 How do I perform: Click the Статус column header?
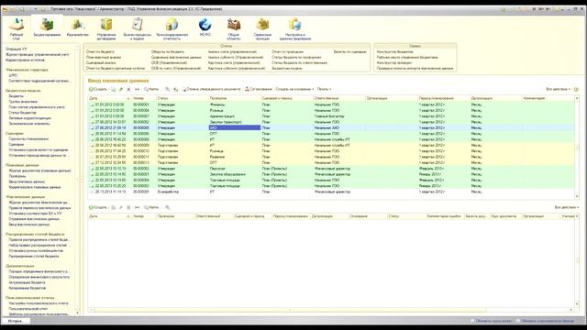(182, 98)
